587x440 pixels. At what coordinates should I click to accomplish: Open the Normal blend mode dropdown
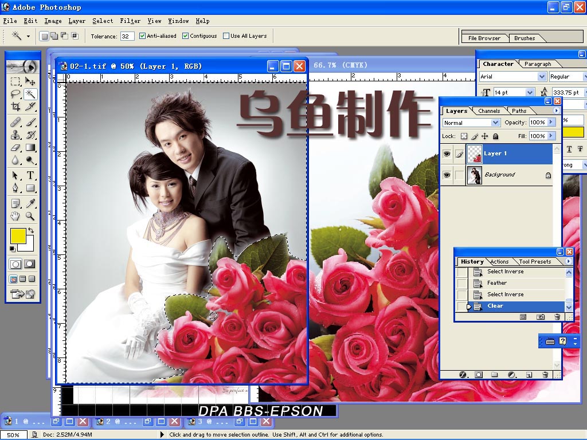click(495, 123)
